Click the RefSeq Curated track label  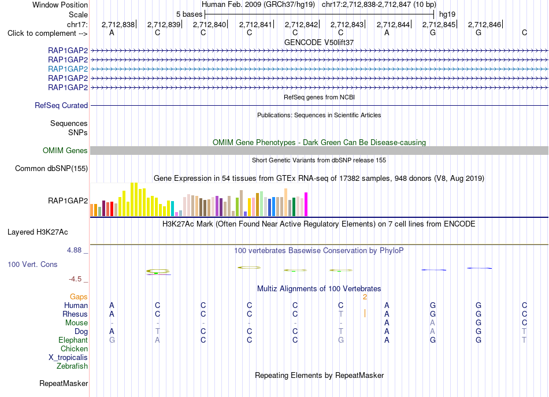tap(61, 105)
